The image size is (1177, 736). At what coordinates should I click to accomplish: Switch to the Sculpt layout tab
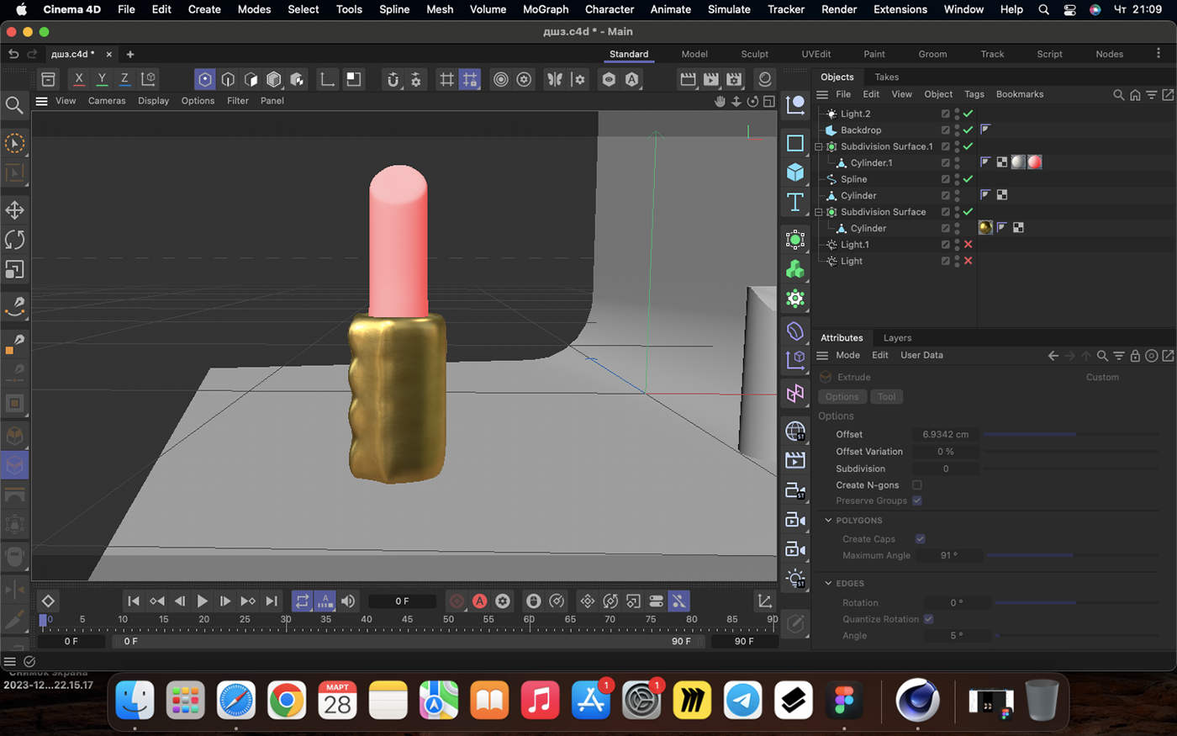[754, 54]
